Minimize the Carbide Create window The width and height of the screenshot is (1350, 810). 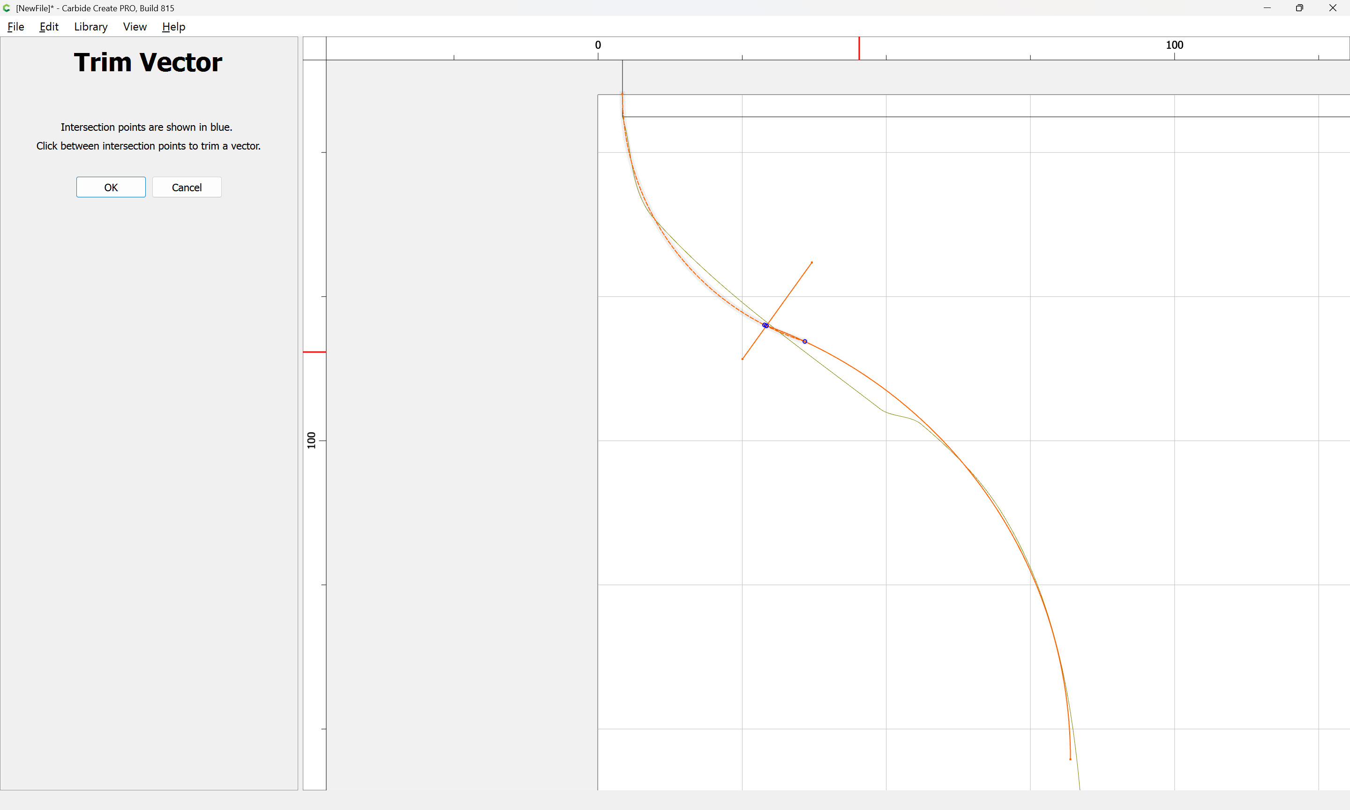point(1267,8)
